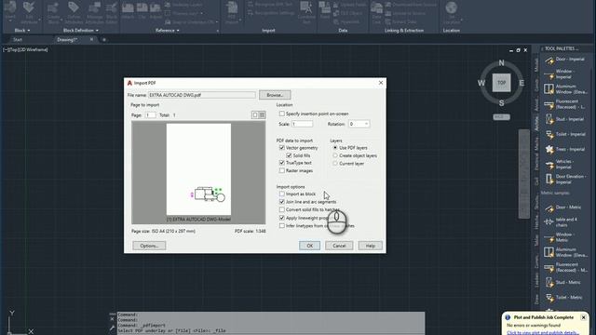This screenshot has height=335, width=596.
Task: Pick the Fluorescent (Recessed) Imperial tool
Action: 565,104
